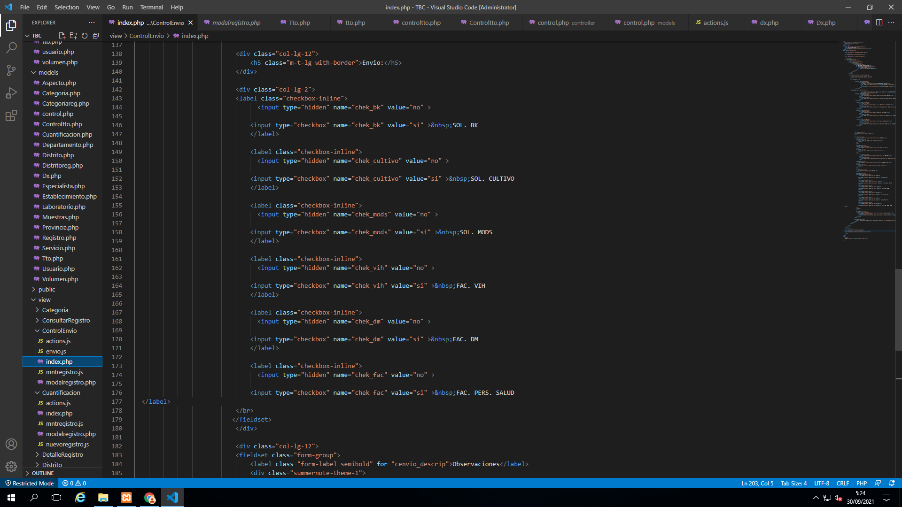Split the editor to the right
The image size is (902, 507).
pyautogui.click(x=879, y=23)
